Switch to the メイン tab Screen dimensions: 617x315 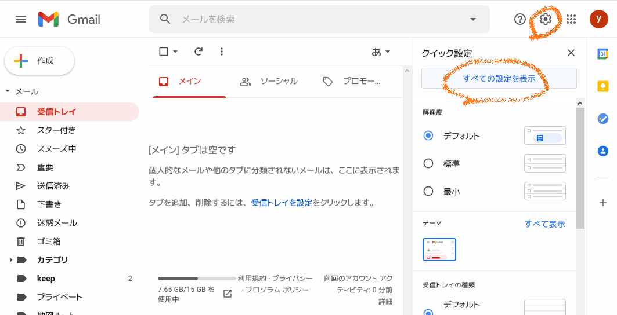pyautogui.click(x=190, y=82)
